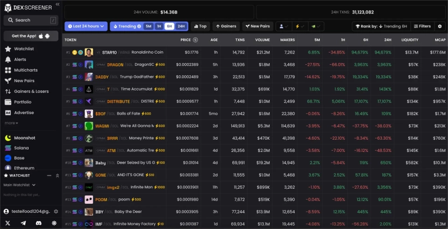The height and width of the screenshot is (229, 448).
Task: Click the Moonshot icon in sidebar
Action: [8, 137]
